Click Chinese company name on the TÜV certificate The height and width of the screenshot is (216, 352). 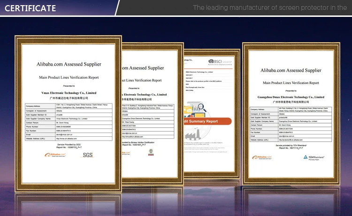(x=291, y=102)
